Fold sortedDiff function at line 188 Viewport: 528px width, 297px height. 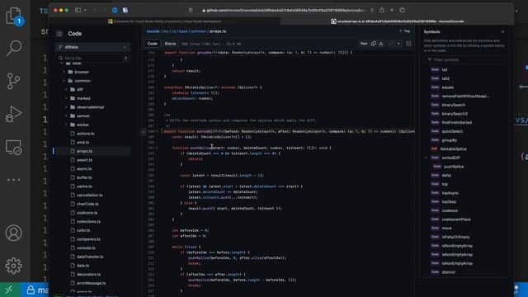[157, 132]
